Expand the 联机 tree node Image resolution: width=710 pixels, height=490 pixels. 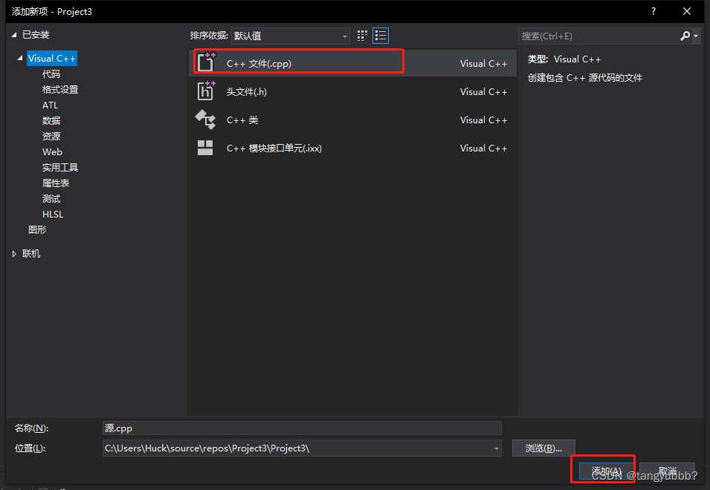point(13,253)
